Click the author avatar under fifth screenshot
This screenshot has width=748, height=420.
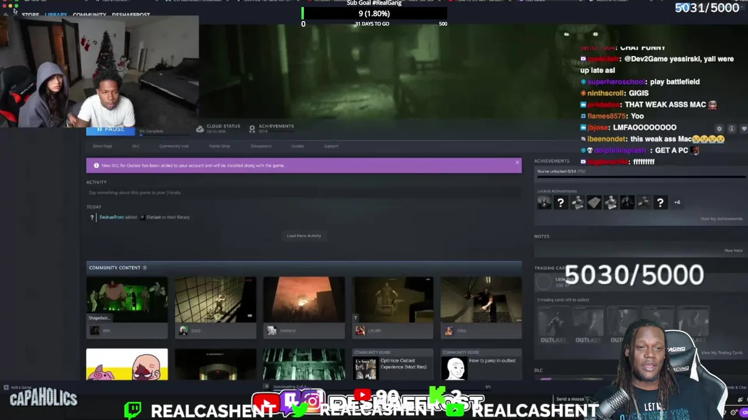449,331
